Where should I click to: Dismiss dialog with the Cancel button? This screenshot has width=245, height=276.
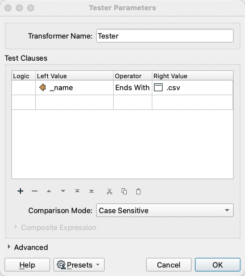169,265
